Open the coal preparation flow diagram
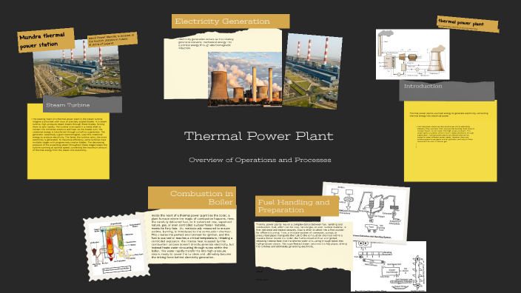The width and height of the screenshot is (521, 293). [388, 266]
